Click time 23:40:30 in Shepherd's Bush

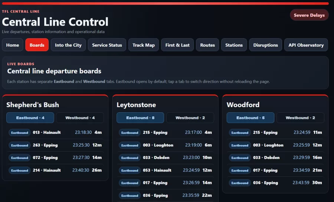coord(81,170)
